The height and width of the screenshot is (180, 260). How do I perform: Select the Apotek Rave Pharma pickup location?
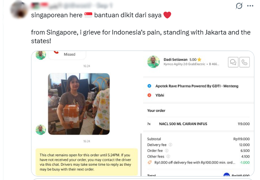click(x=197, y=86)
